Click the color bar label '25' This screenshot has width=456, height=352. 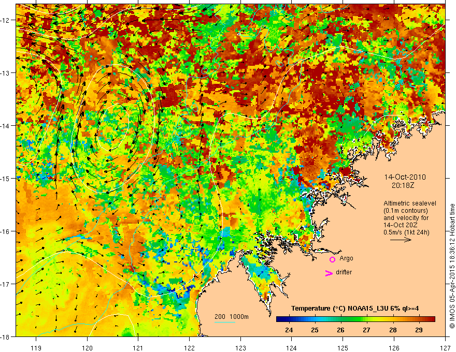(315, 330)
